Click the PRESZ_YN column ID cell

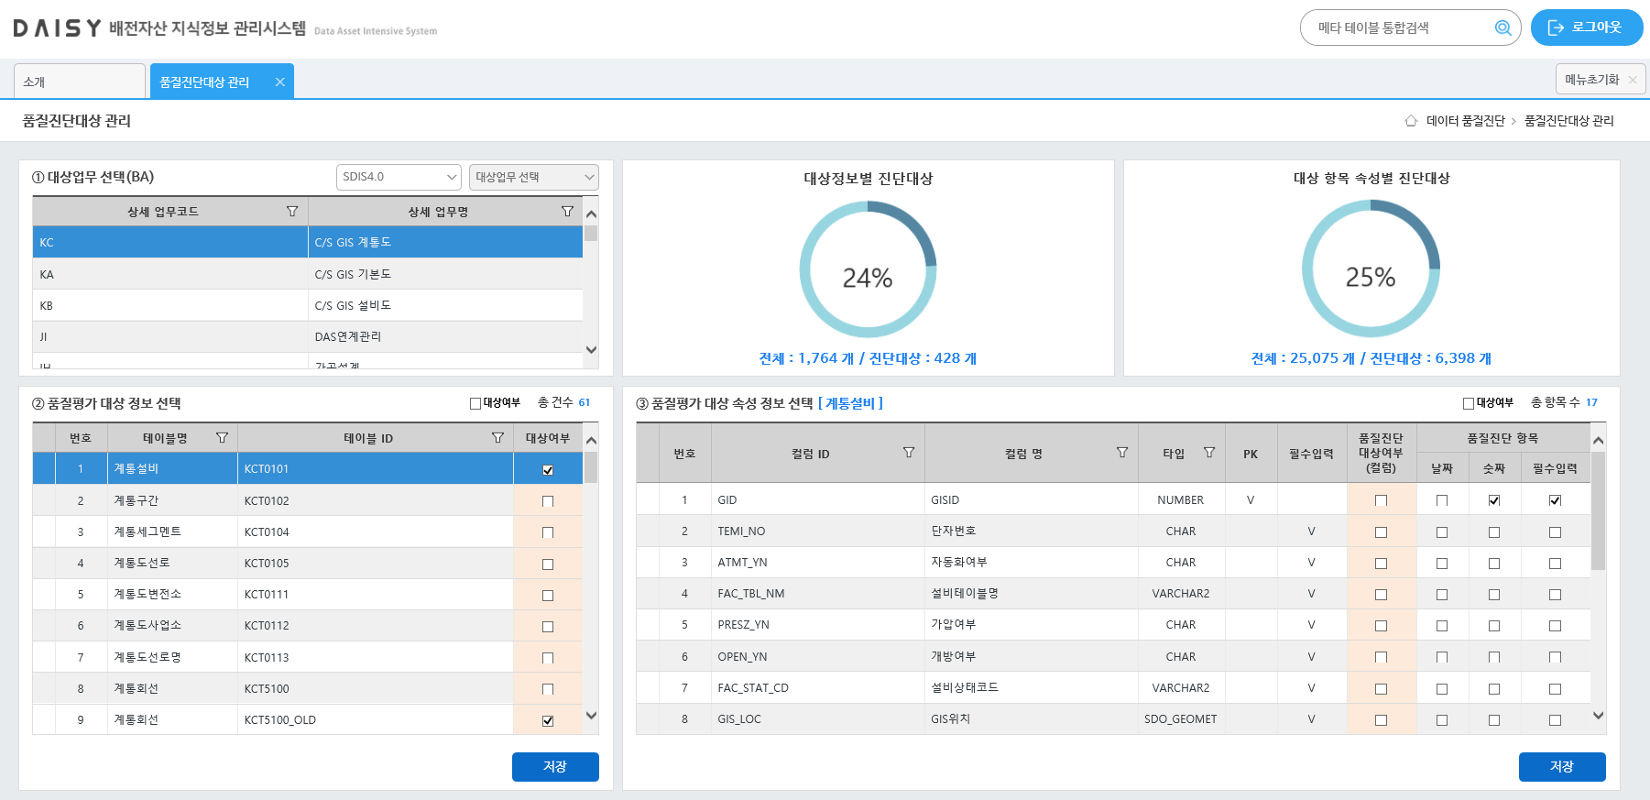coord(818,625)
